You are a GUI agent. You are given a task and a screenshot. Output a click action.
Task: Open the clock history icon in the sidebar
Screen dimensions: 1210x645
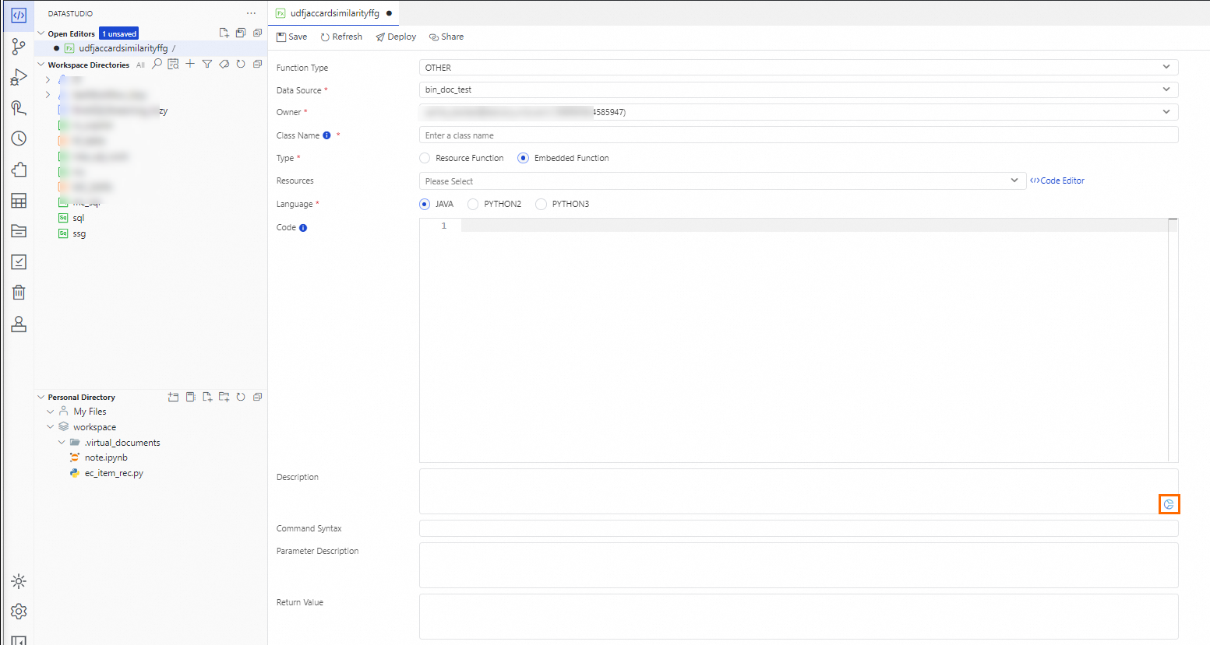(x=19, y=138)
